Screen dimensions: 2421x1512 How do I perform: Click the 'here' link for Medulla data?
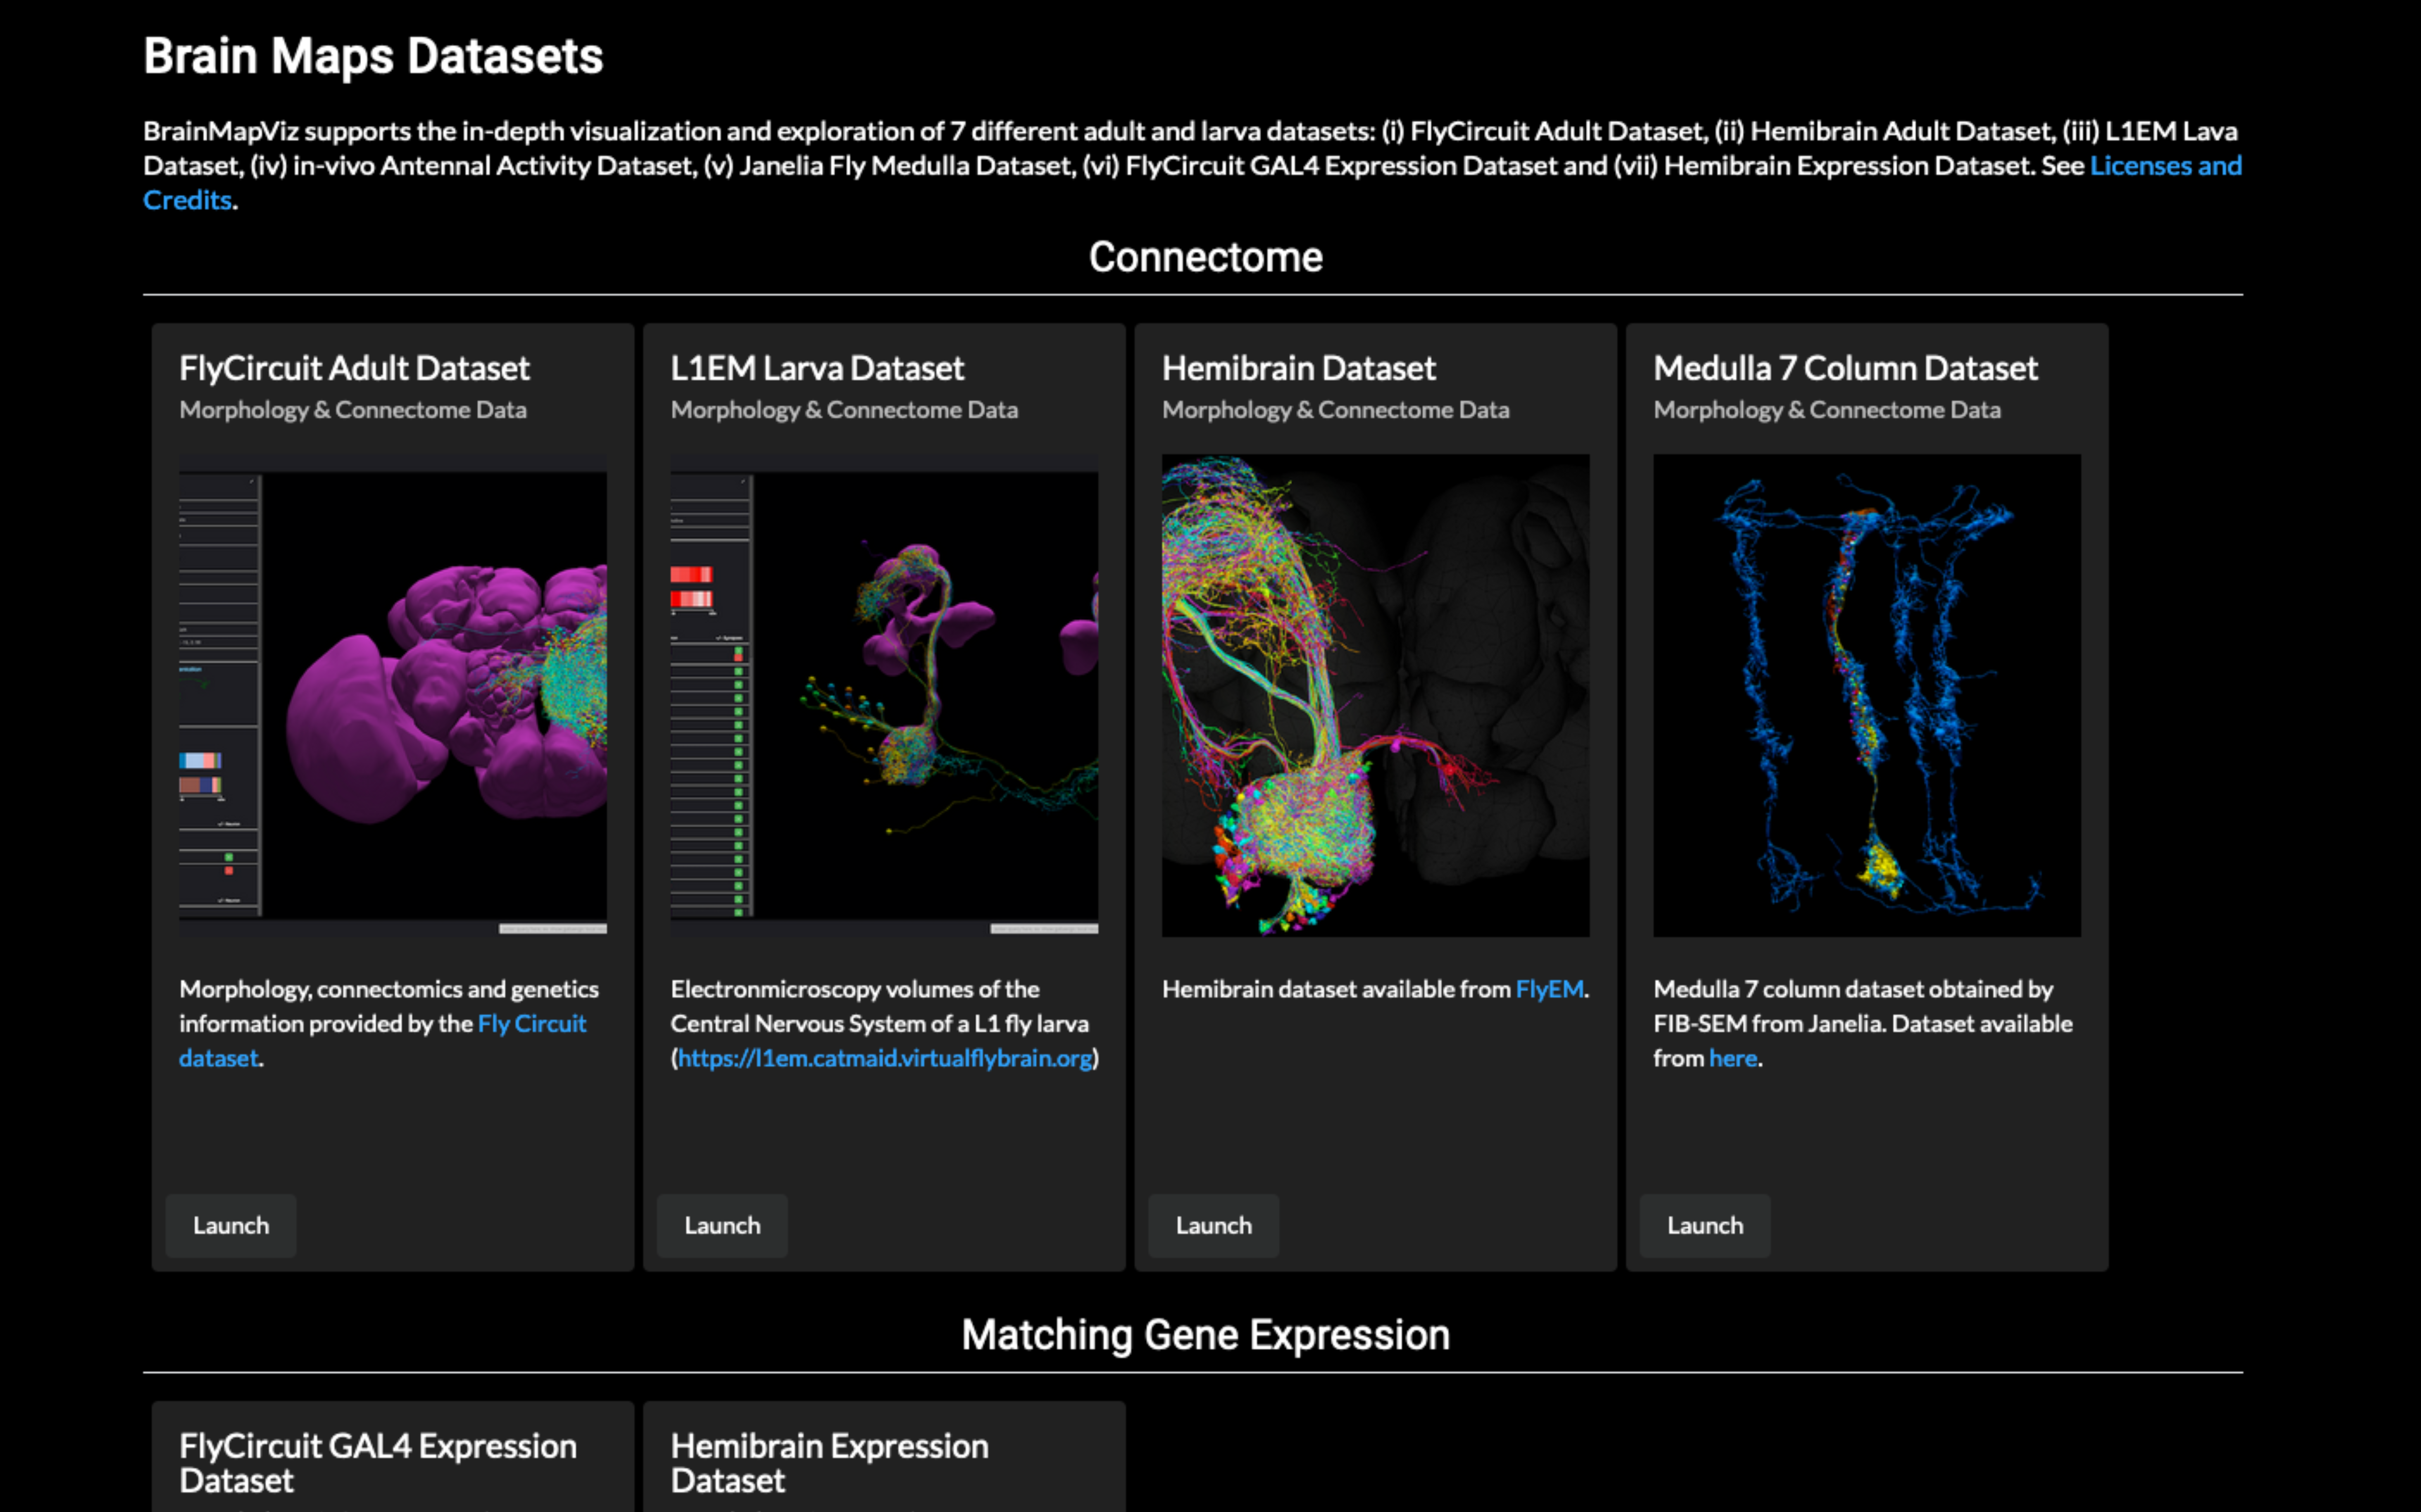[1732, 1058]
